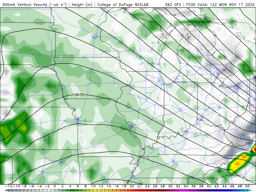Click the Height (m) header label
Image resolution: width=256 pixels, height=192 pixels.
tap(82, 4)
